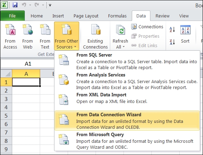
Task: Select row 9 header
Action: tap(6, 149)
